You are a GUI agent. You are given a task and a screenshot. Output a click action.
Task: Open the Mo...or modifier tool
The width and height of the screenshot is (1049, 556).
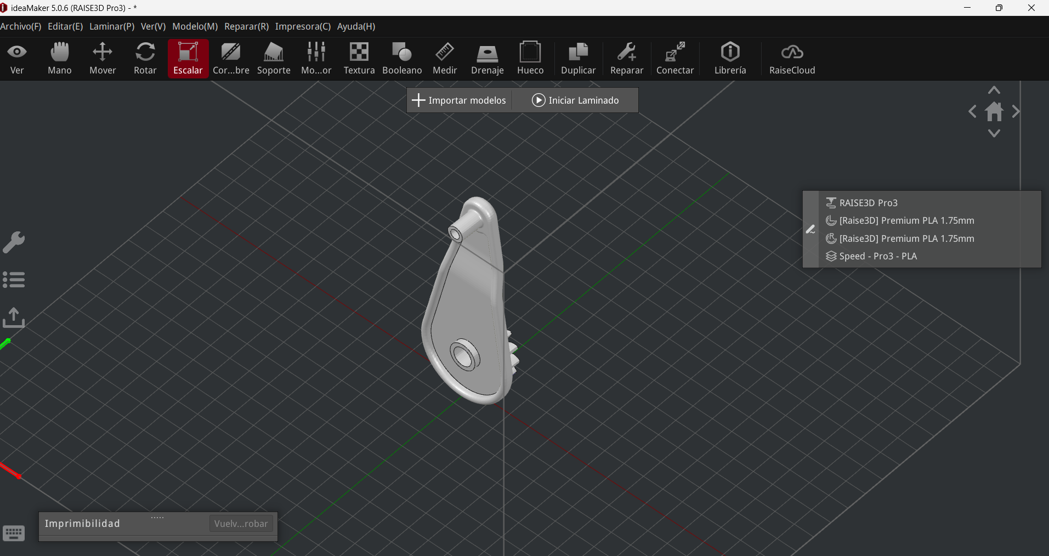[x=316, y=59]
